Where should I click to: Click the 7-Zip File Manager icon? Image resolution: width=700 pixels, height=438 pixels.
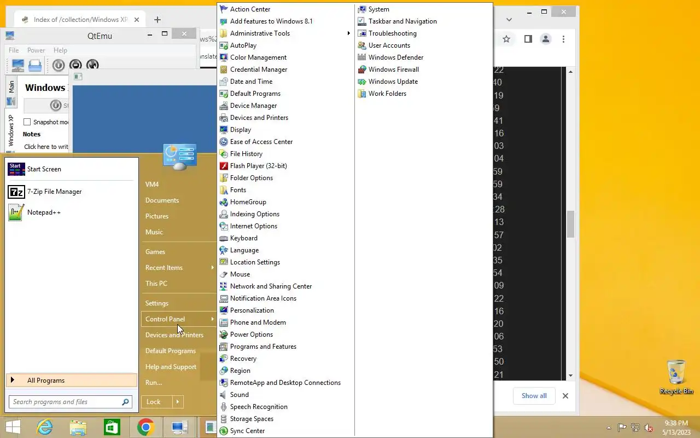click(16, 192)
